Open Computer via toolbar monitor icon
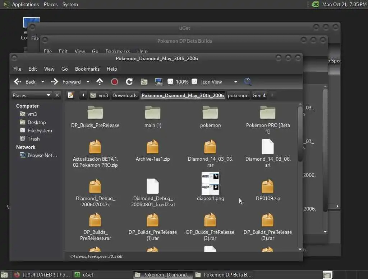This screenshot has width=368, height=279. click(159, 82)
